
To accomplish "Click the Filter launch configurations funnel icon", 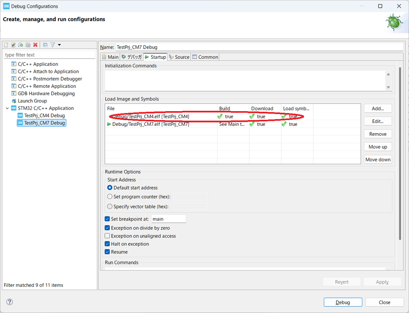I will (x=53, y=45).
